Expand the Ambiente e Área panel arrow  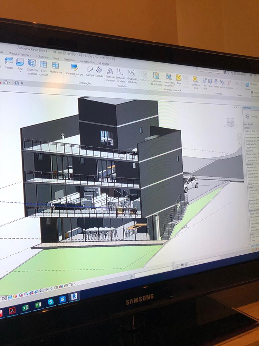pyautogui.click(x=180, y=90)
